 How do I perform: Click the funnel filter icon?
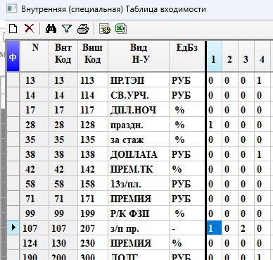[67, 29]
